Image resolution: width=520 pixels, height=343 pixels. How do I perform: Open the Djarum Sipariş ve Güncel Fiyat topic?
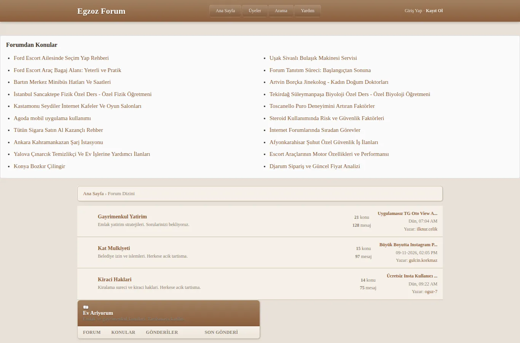315,166
